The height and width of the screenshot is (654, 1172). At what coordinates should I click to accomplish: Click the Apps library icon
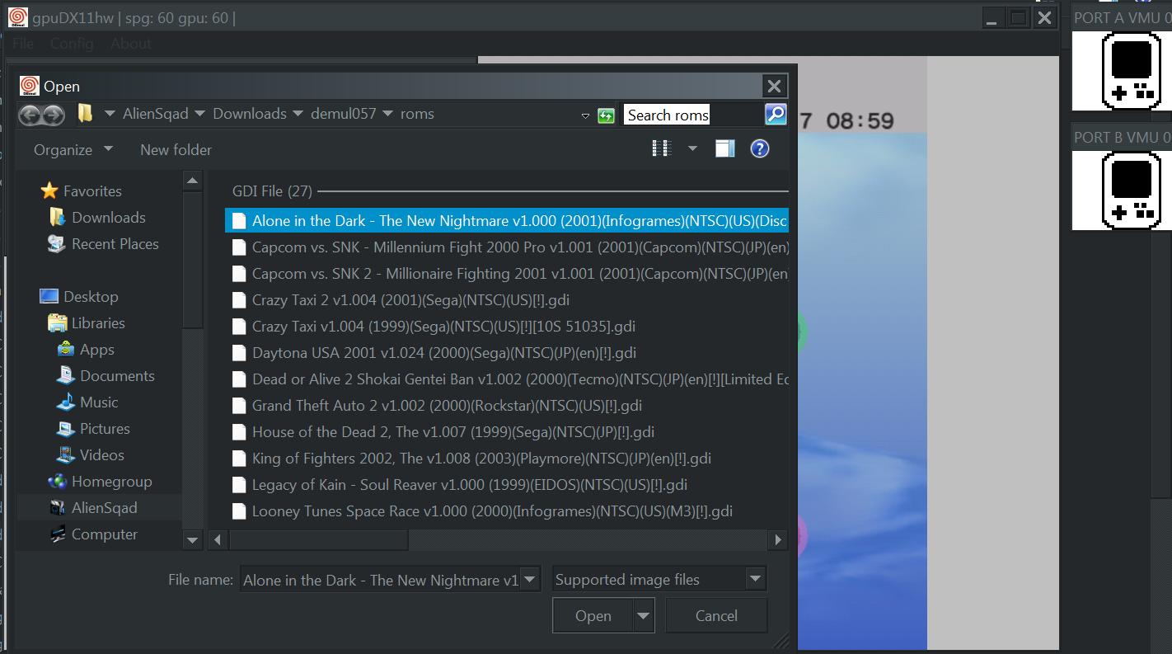66,349
